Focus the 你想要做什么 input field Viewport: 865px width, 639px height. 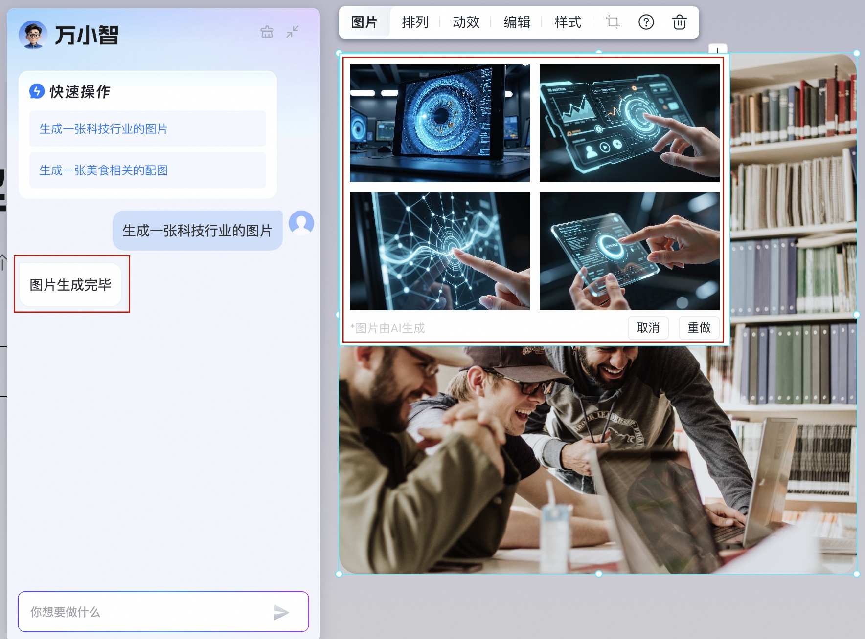(163, 612)
